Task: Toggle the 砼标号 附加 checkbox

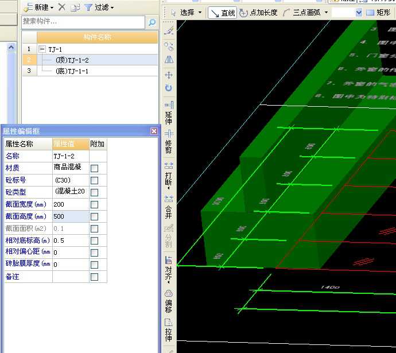Action: (x=94, y=180)
